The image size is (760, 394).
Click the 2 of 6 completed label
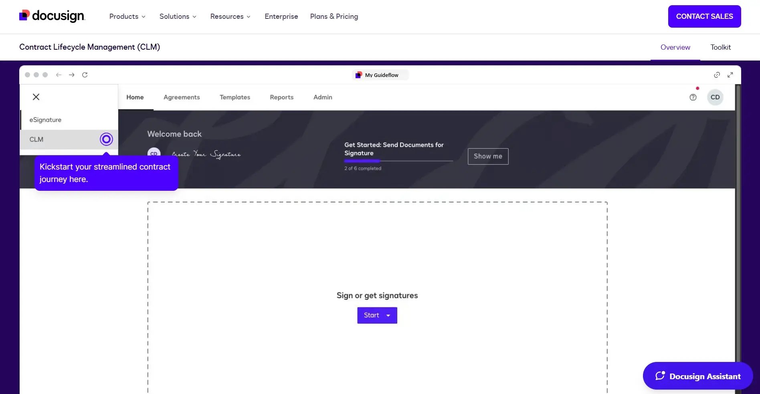click(363, 168)
